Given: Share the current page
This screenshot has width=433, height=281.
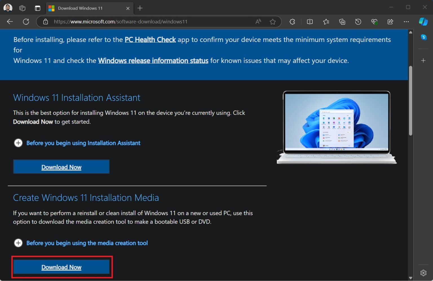Looking at the screenshot, I should 390,21.
